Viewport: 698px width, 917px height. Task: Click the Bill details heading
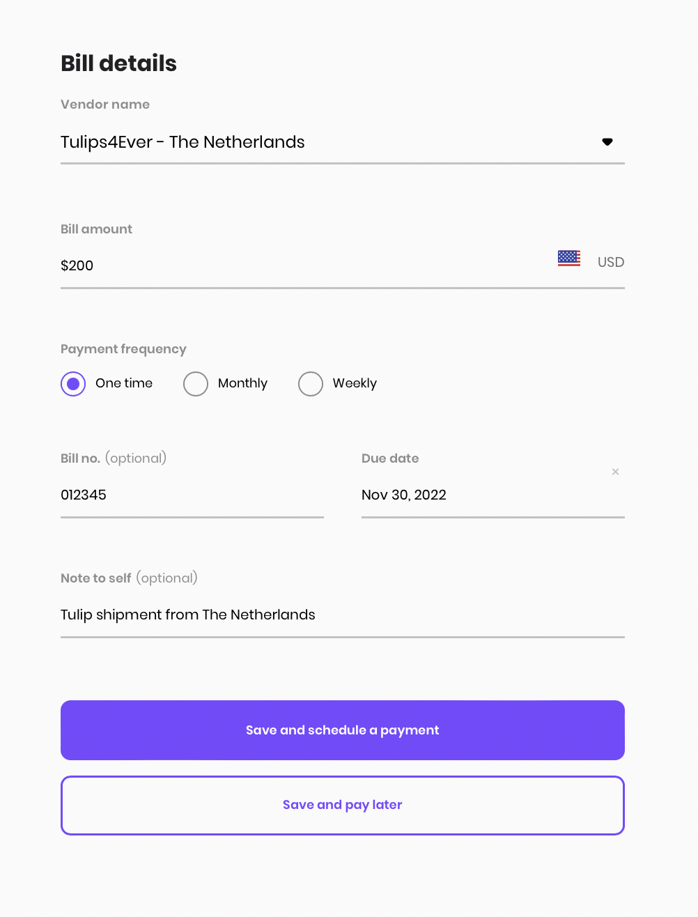[119, 63]
